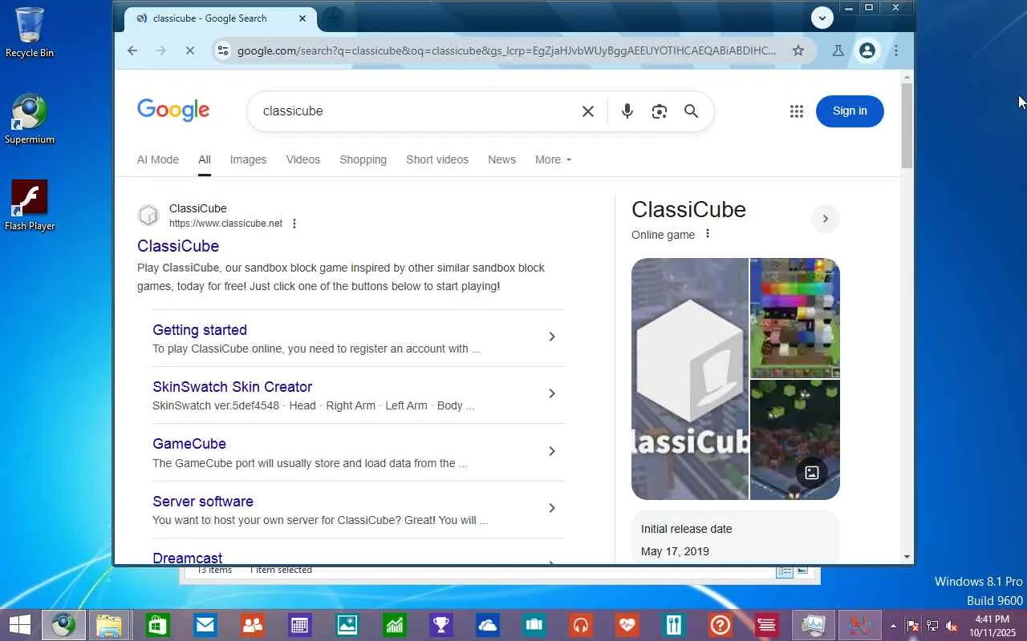Show hidden system tray icons
Image resolution: width=1027 pixels, height=641 pixels.
(893, 626)
